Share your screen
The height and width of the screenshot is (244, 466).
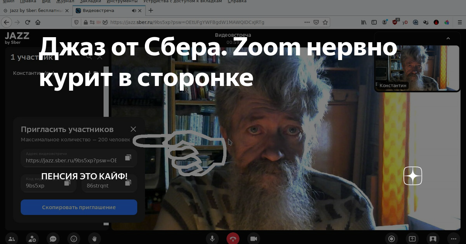(x=412, y=239)
